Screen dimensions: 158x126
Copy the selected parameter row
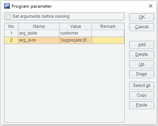click(x=142, y=95)
